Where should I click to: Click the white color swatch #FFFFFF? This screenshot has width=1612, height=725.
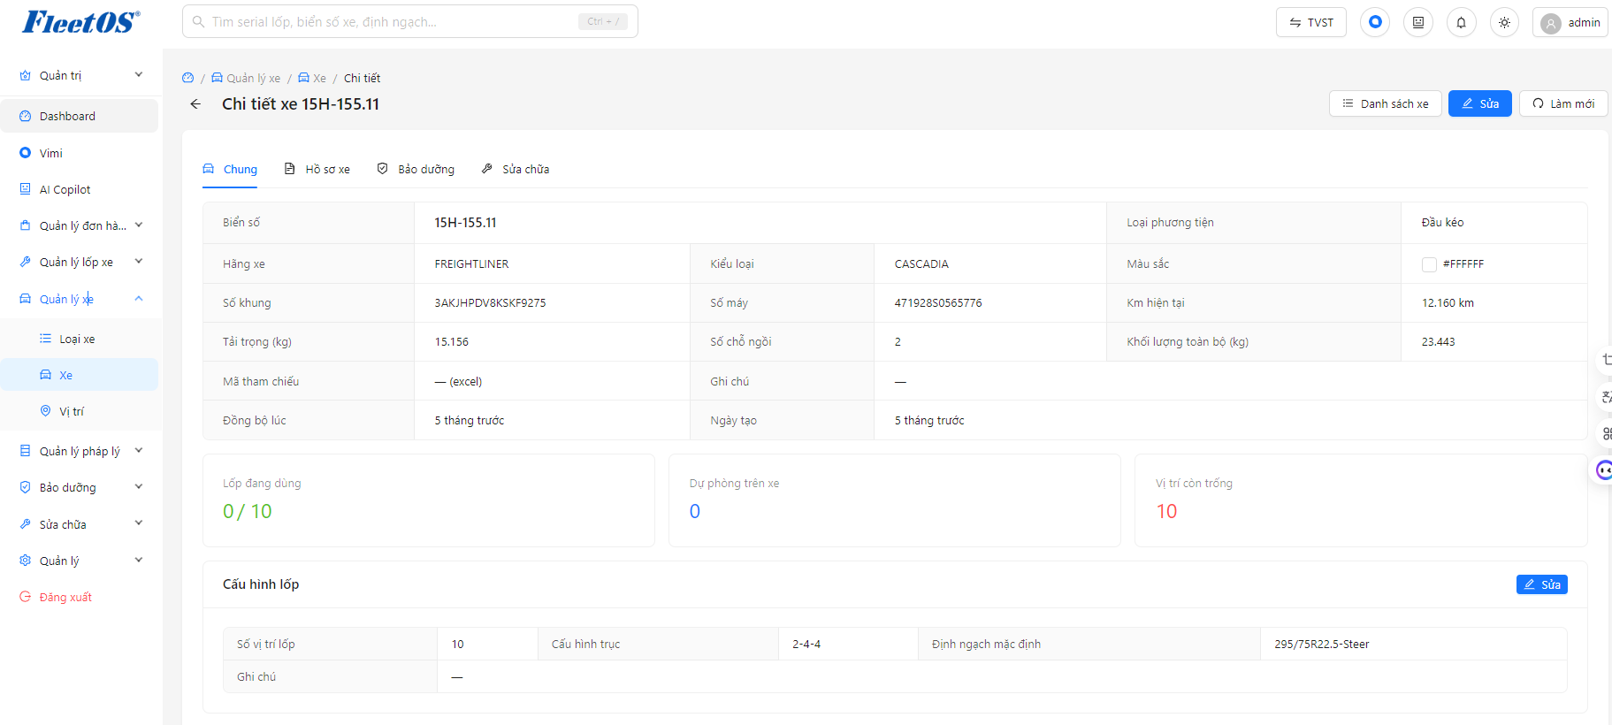coord(1429,264)
